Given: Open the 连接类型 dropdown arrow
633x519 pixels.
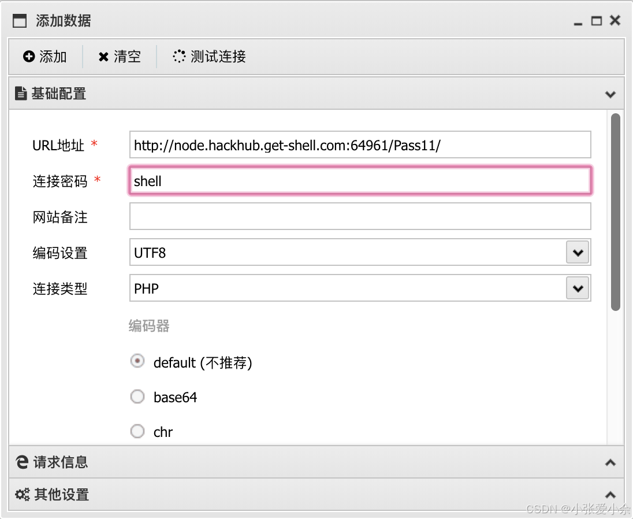Looking at the screenshot, I should click(x=578, y=288).
